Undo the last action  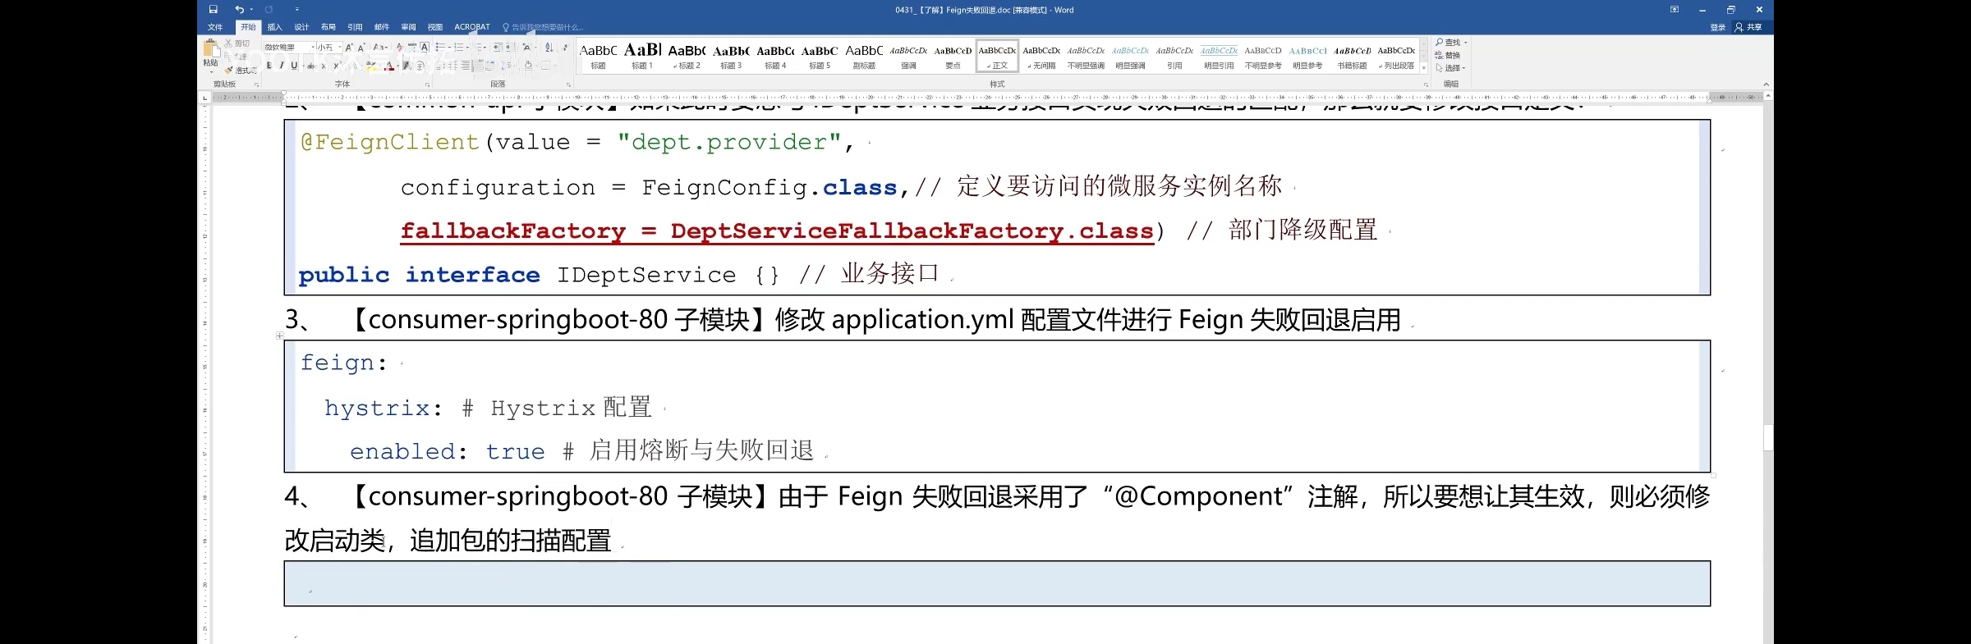pos(239,10)
